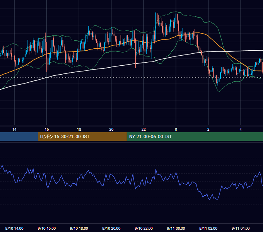
Task: Click the 9/10 14:00 date label
Action: tap(14, 228)
